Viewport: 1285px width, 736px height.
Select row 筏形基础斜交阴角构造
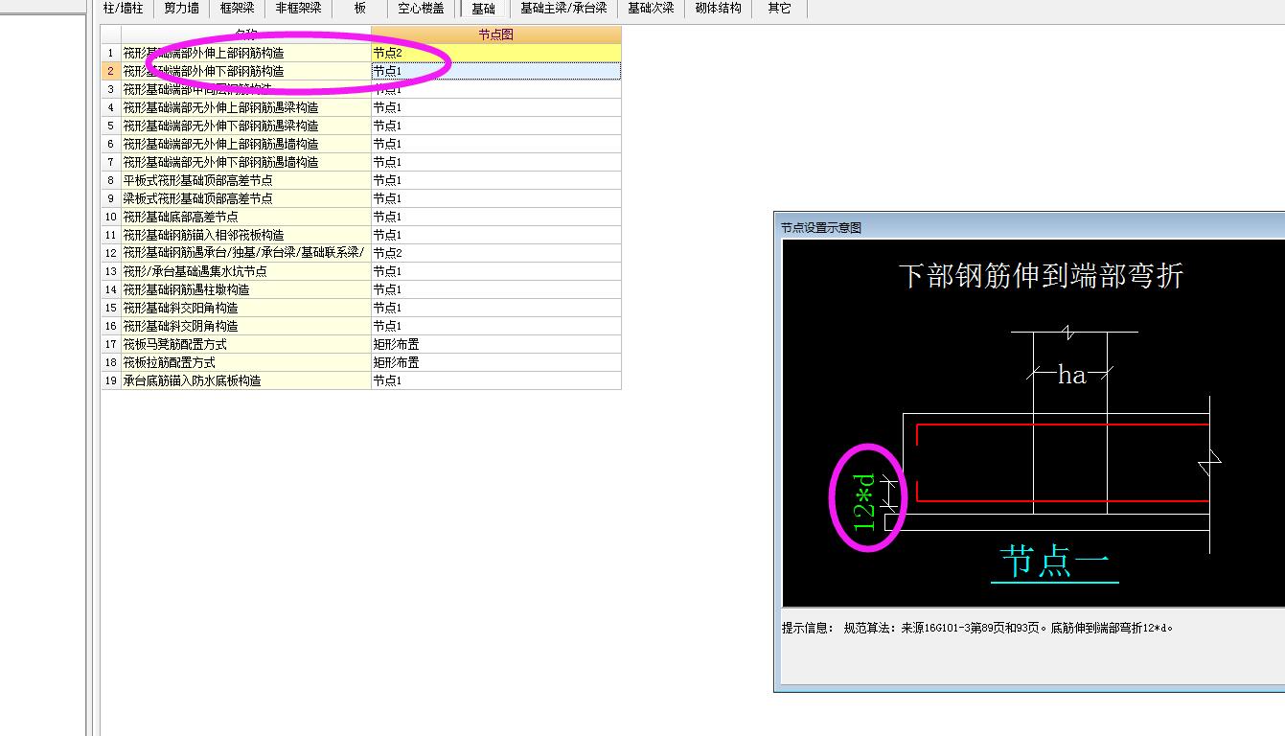click(245, 326)
